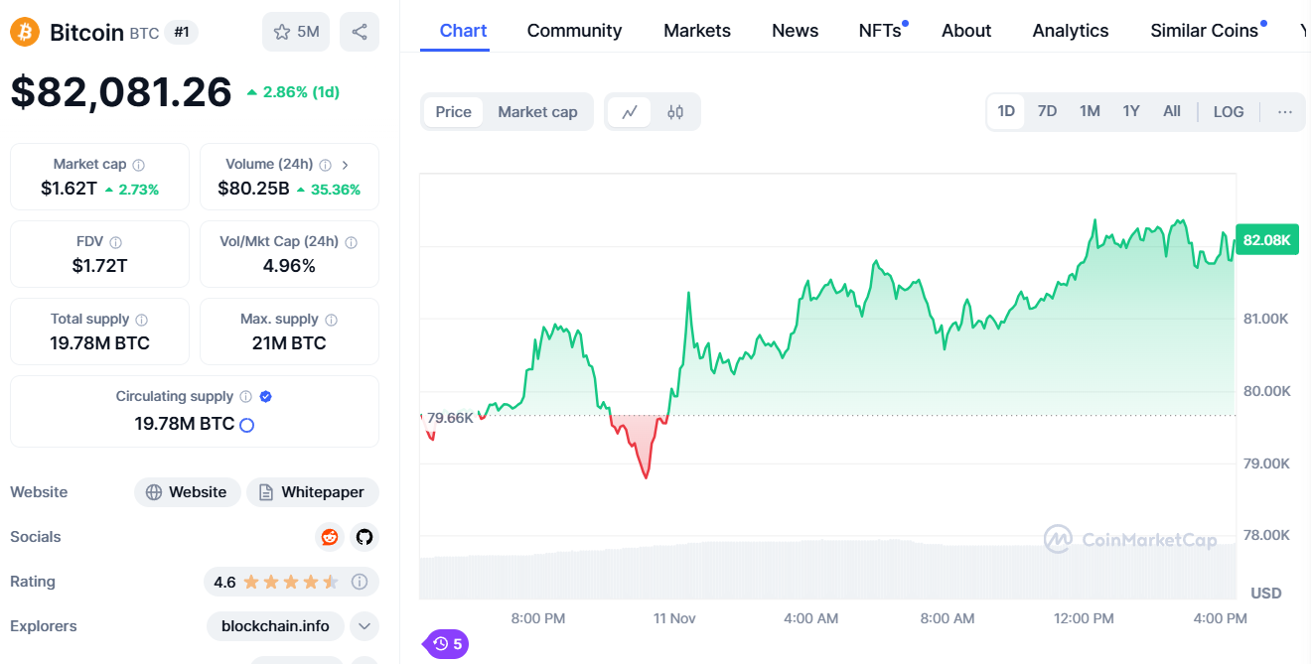
Task: Open the Analytics tab
Action: [x=1070, y=31]
